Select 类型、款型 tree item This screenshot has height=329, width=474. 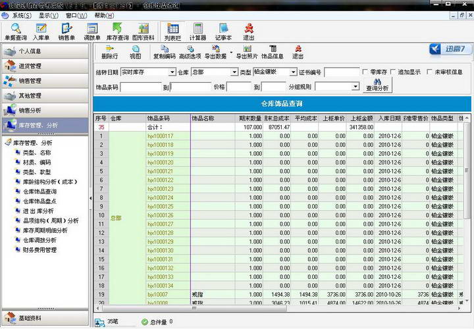coord(37,172)
